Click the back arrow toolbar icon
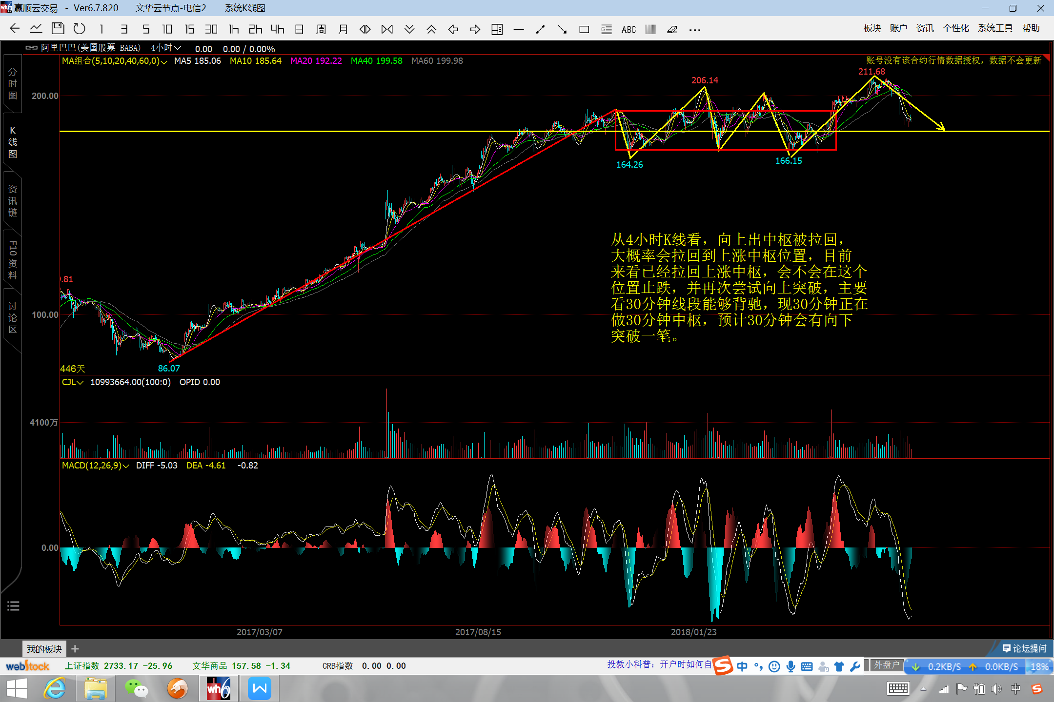Image resolution: width=1054 pixels, height=702 pixels. click(15, 29)
